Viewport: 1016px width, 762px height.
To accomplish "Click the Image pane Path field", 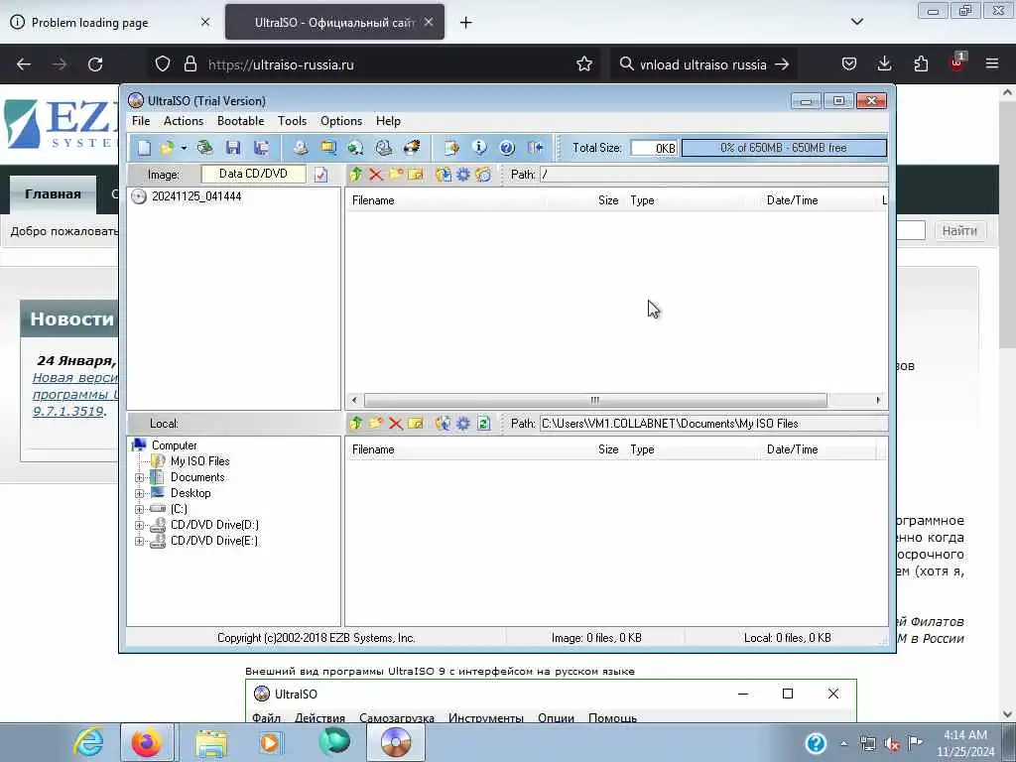I will [714, 175].
